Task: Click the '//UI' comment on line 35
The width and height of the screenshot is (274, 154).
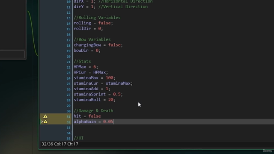Action: (x=79, y=138)
